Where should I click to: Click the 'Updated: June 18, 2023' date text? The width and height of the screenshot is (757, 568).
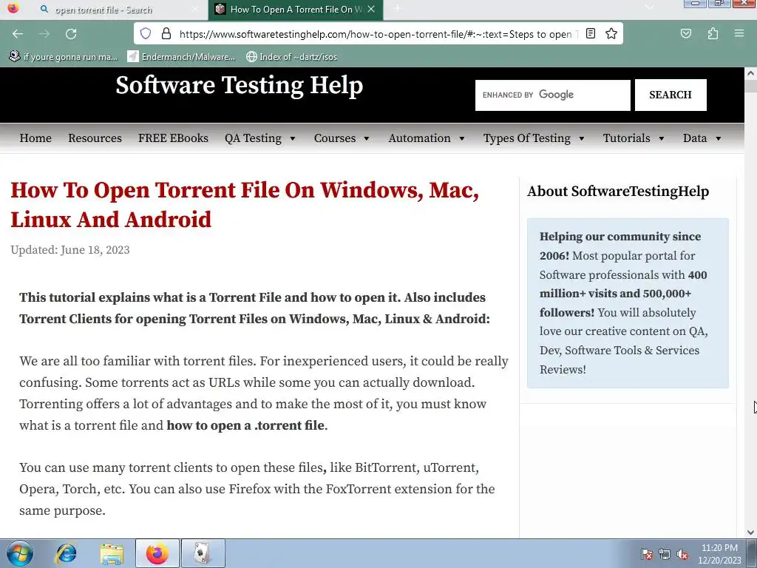pyautogui.click(x=70, y=250)
